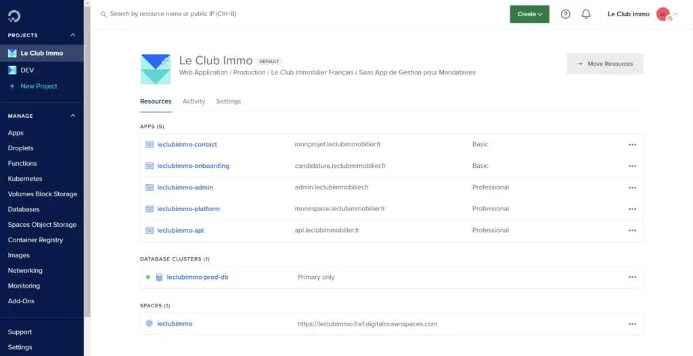Open Kubernetes in the sidebar
Screen dimensions: 693x356
[x=25, y=179]
